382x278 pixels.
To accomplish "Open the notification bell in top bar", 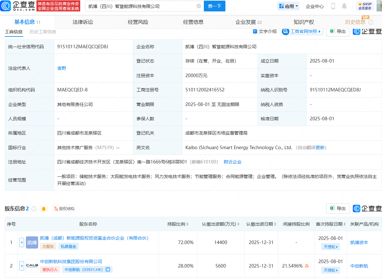I will coord(344,6).
